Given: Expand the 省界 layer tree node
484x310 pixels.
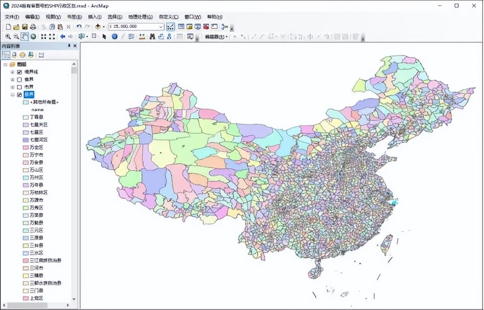Looking at the screenshot, I should point(13,80).
